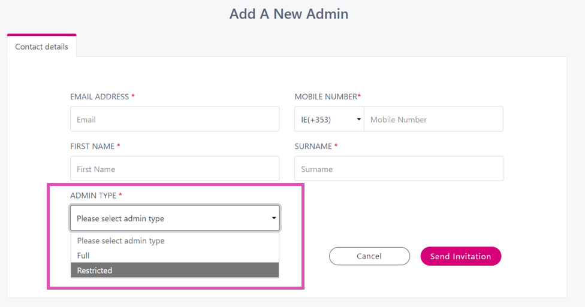Click into the Email address field
The width and height of the screenshot is (585, 307).
coord(174,120)
